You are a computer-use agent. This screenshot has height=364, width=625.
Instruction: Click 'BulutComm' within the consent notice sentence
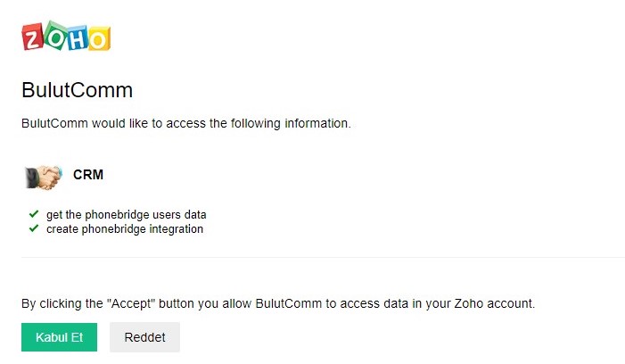tap(289, 303)
